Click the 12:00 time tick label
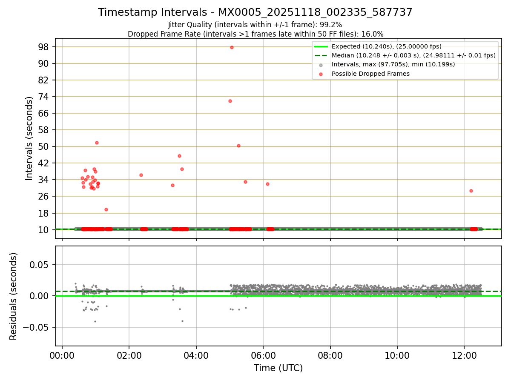 point(464,355)
